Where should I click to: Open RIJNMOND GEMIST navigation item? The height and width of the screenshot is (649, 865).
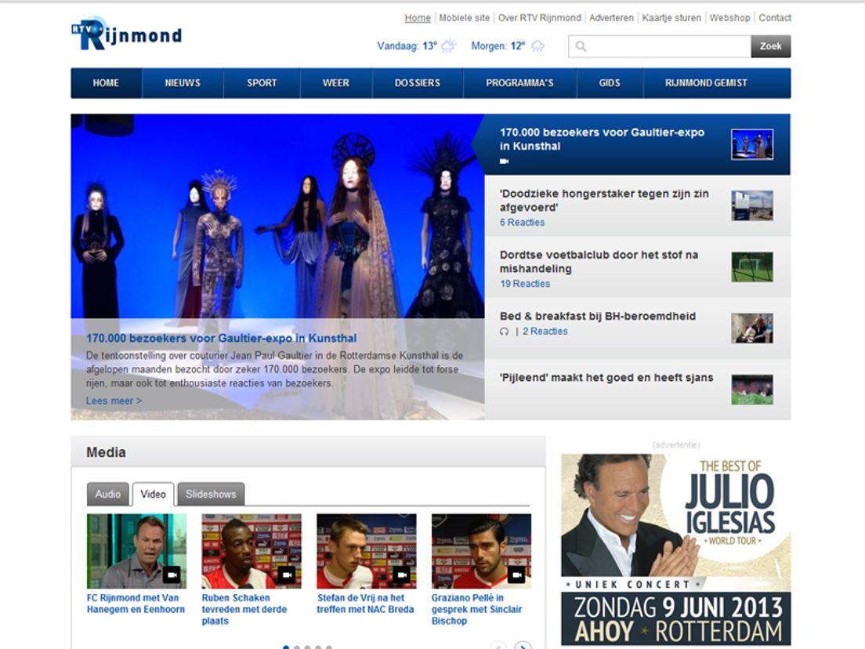click(706, 83)
